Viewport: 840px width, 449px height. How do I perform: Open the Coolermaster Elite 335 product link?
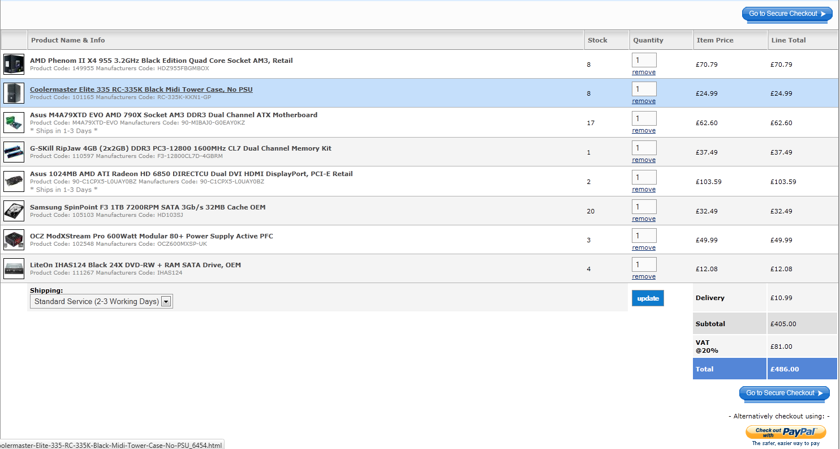pyautogui.click(x=141, y=89)
